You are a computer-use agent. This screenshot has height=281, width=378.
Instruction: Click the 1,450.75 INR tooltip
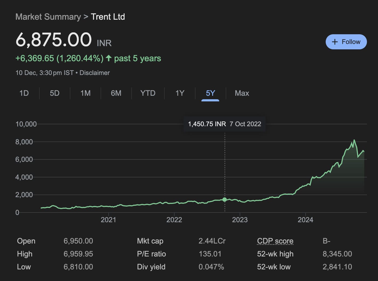(224, 124)
